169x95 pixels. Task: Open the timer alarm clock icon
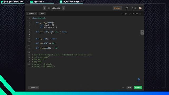point(127,8)
